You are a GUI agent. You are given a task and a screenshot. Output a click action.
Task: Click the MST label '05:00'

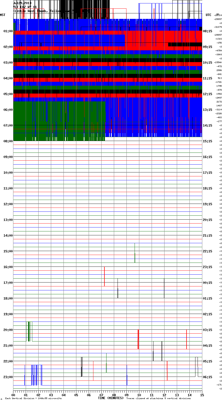tap(8, 94)
